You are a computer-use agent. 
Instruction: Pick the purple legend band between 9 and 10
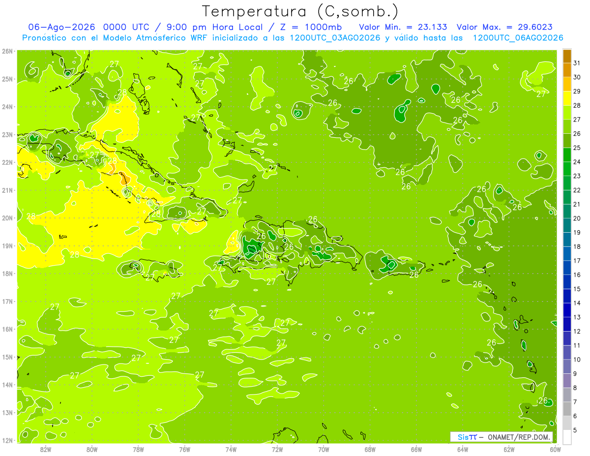click(x=567, y=366)
